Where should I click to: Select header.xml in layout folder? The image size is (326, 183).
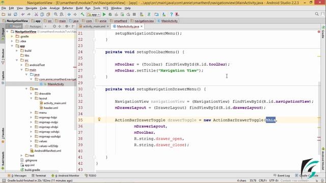(x=51, y=108)
